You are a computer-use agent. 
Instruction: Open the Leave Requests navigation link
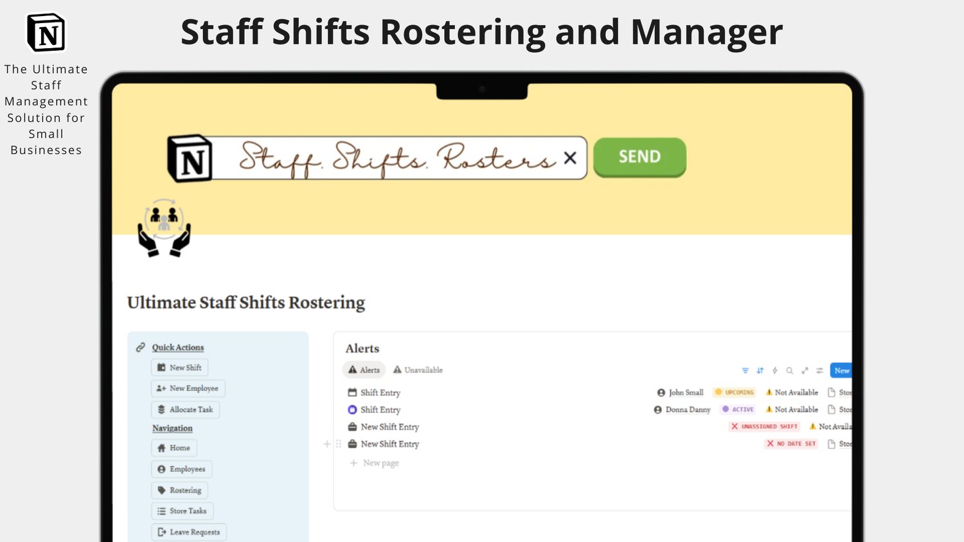[189, 532]
